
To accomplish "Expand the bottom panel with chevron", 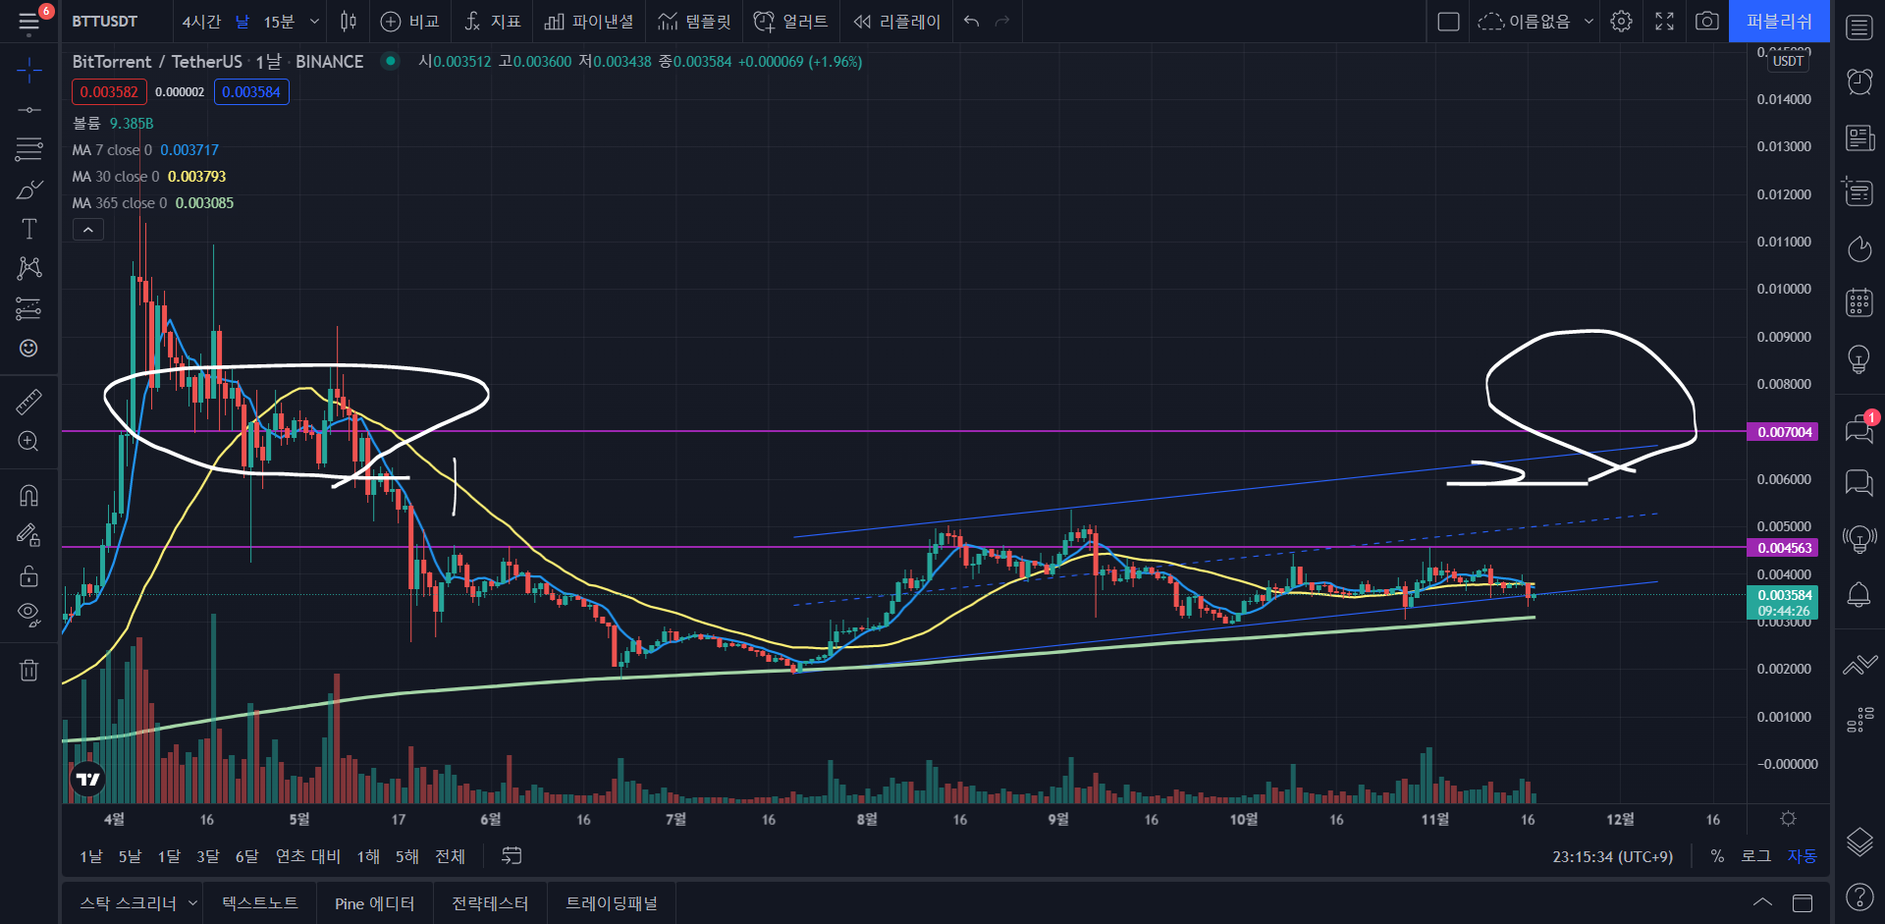I will coord(1763,903).
